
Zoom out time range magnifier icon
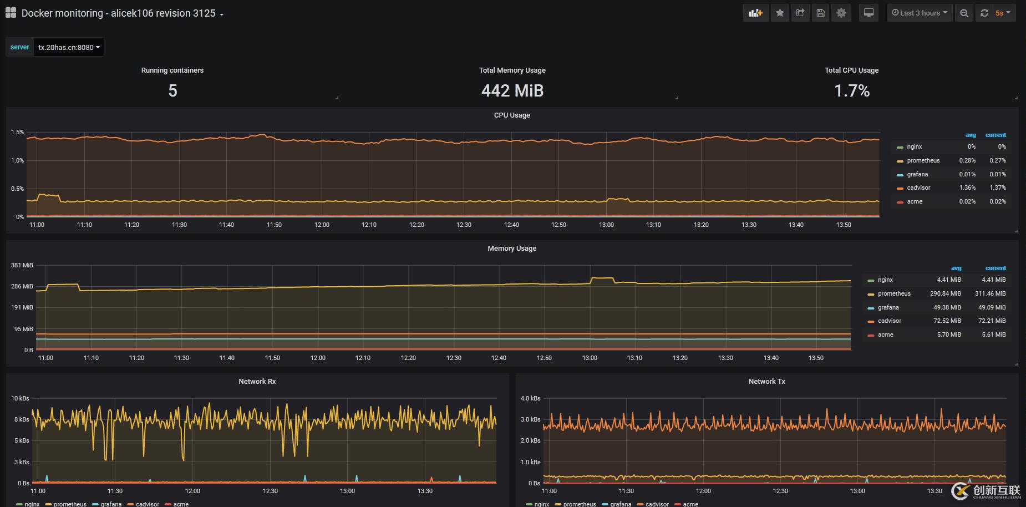[964, 13]
